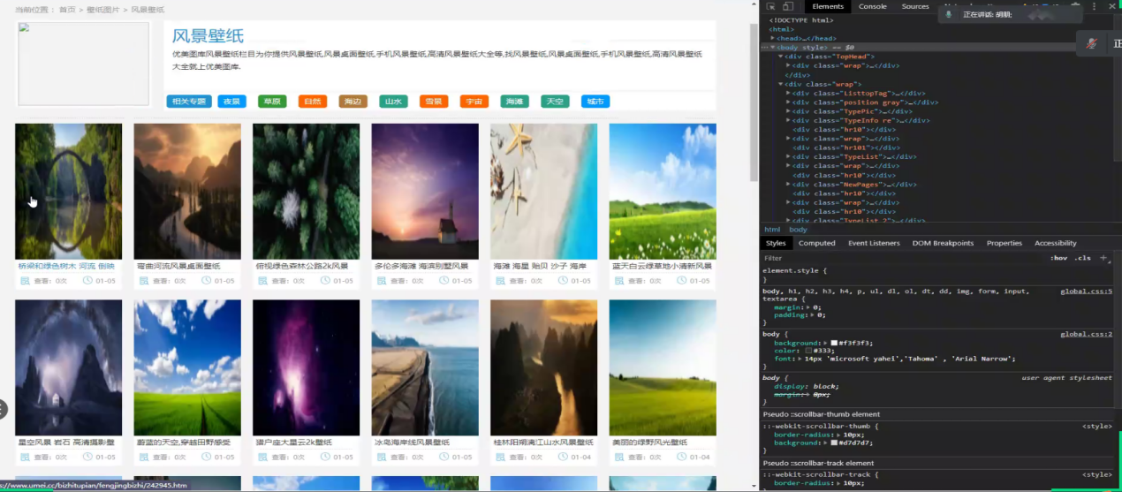Click the green microphone speaking indicator icon

[949, 14]
